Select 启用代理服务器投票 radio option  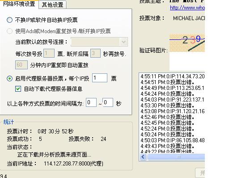click(x=10, y=78)
